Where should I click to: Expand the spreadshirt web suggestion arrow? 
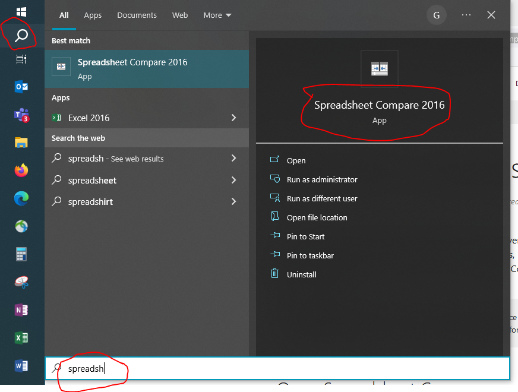[233, 201]
